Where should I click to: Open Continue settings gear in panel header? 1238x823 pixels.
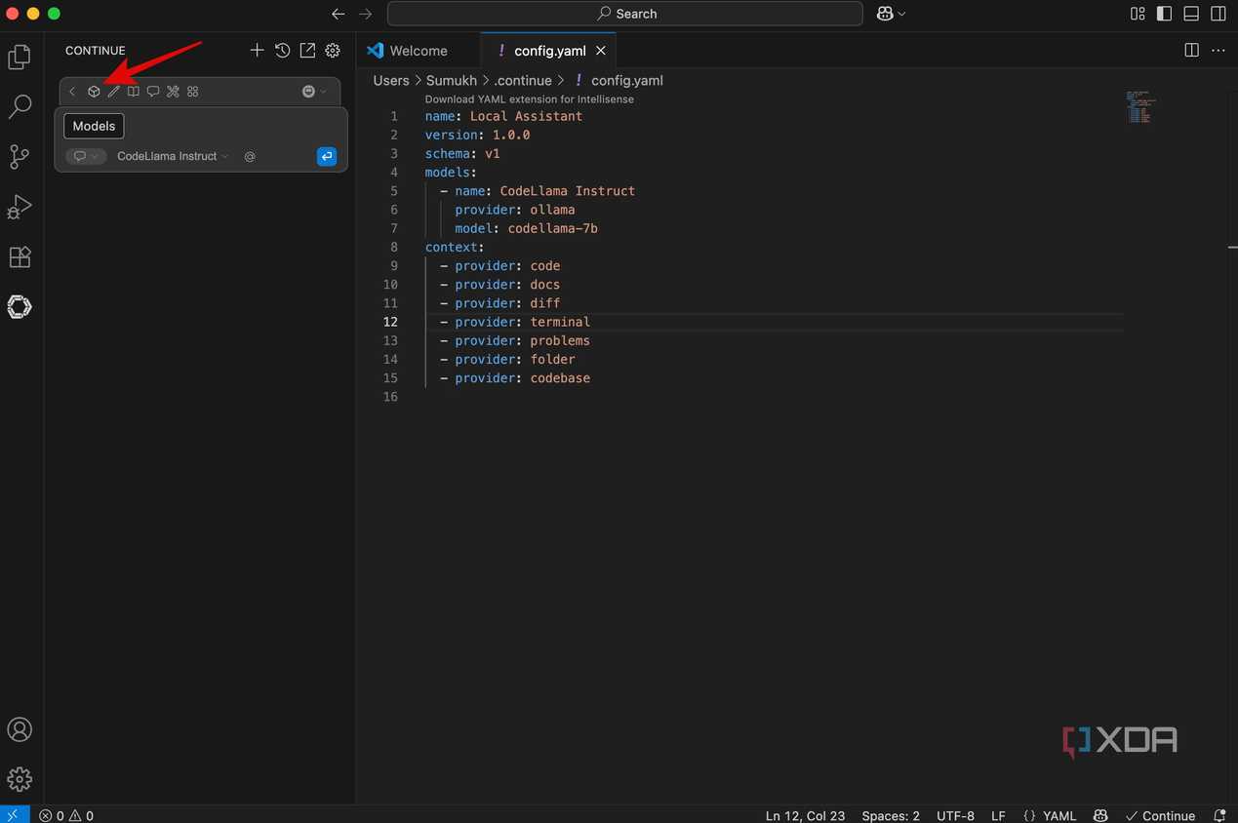click(x=333, y=50)
